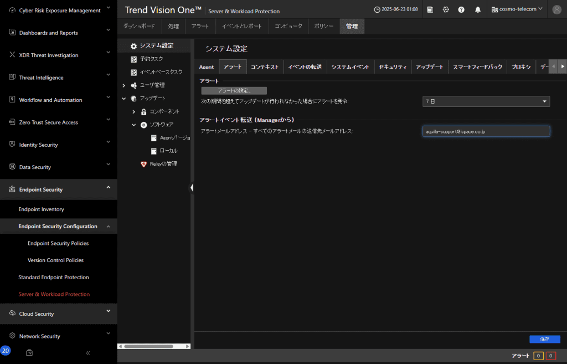Switch to the 処理 tab

[173, 26]
